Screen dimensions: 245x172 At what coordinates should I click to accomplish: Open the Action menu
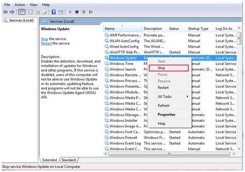pos(20,5)
